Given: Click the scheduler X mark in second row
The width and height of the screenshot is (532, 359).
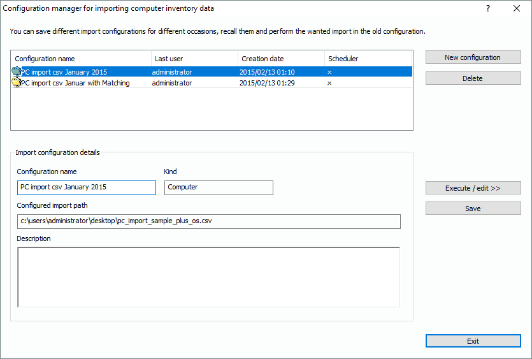Looking at the screenshot, I should point(329,83).
